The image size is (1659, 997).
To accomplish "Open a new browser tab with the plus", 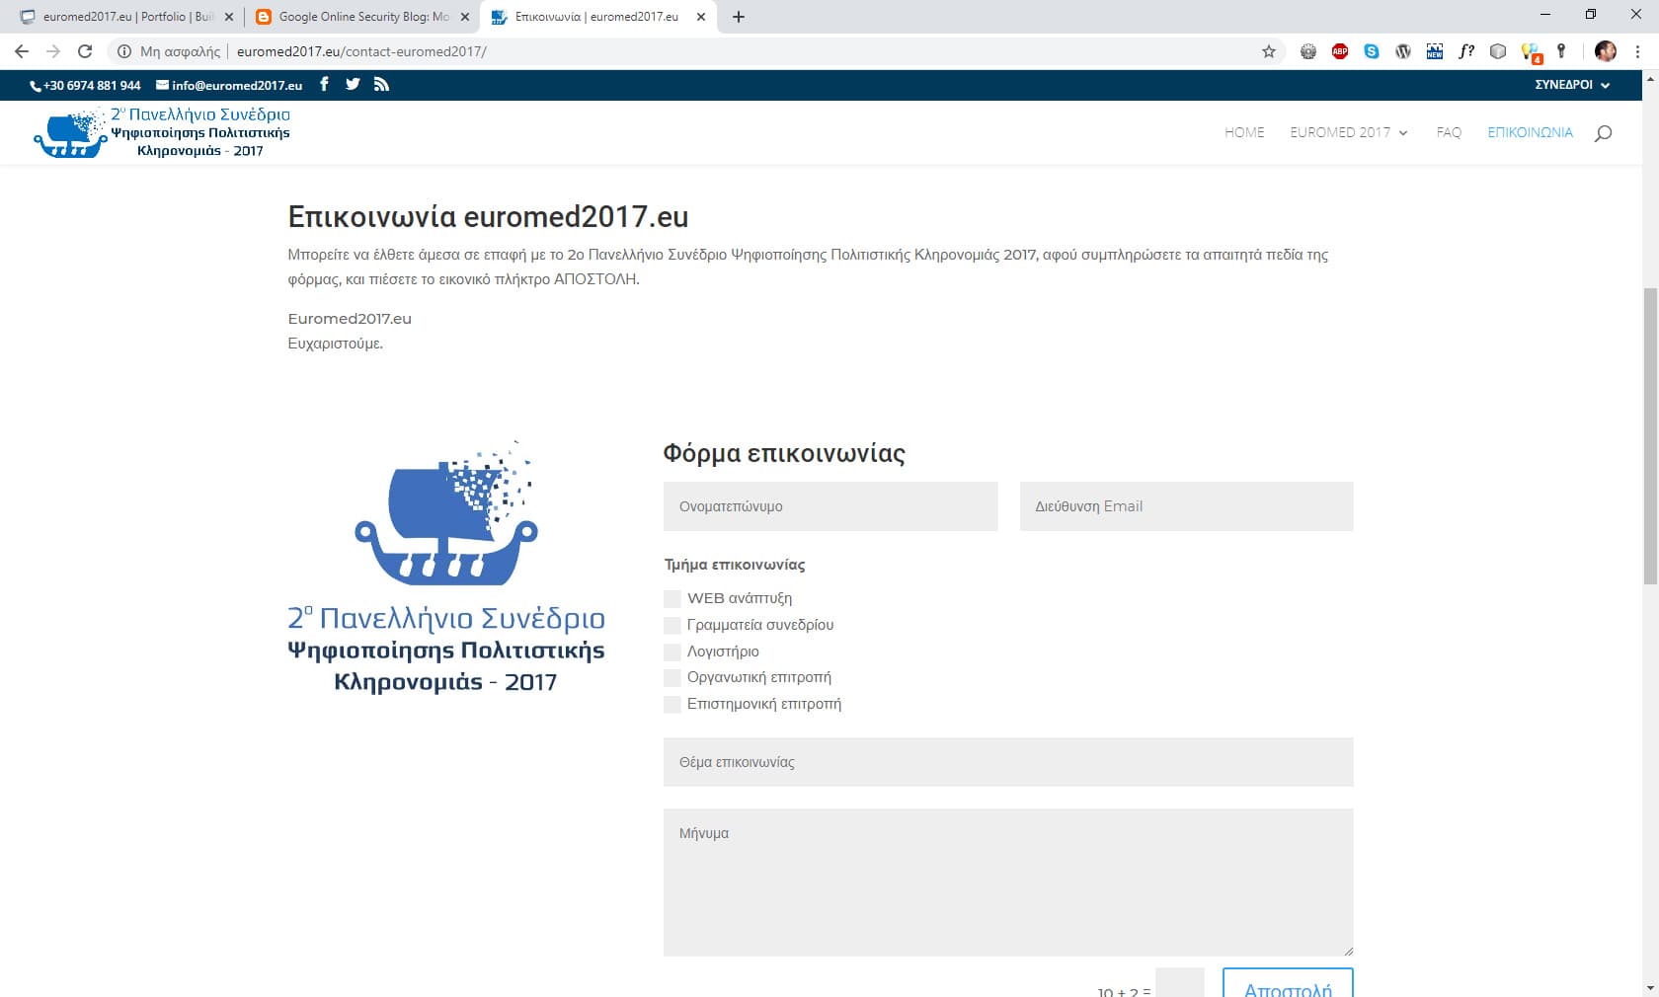I will [x=739, y=17].
